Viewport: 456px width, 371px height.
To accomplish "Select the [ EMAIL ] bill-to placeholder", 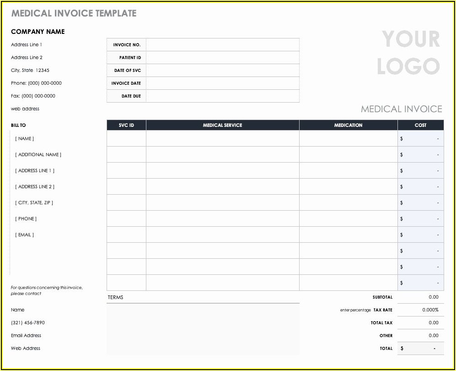I will point(25,235).
